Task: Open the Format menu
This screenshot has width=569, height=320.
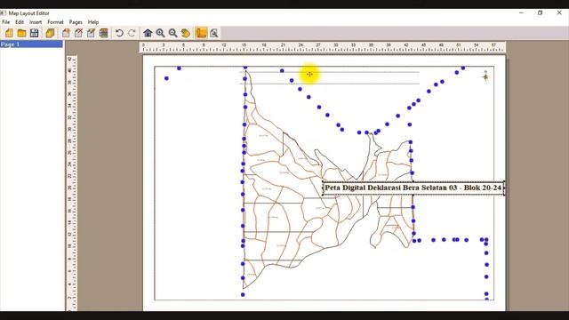Action: pos(55,22)
